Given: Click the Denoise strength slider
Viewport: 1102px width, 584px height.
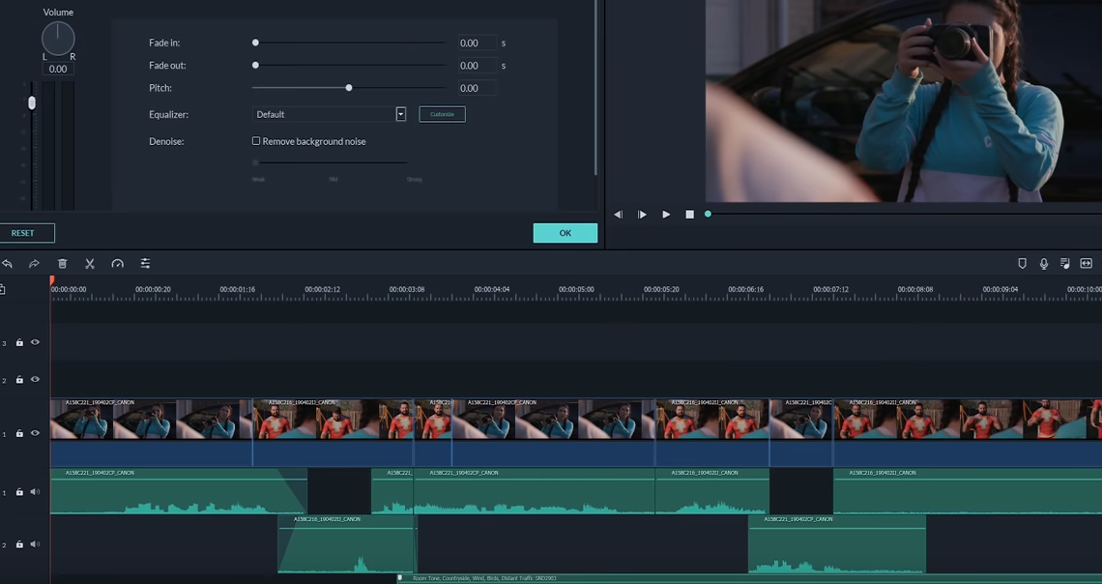Looking at the screenshot, I should 331,162.
